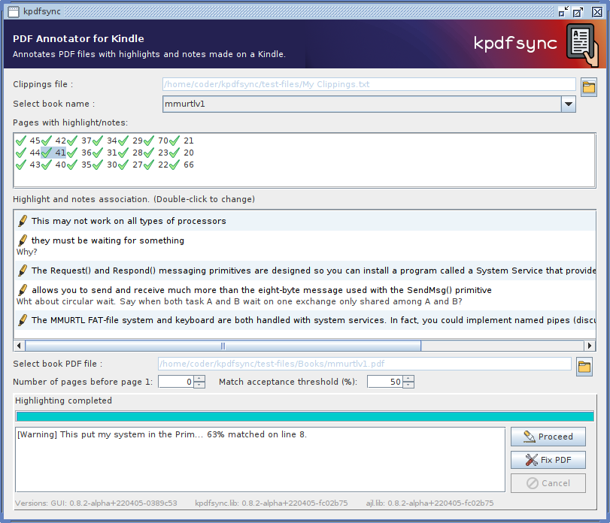Click pencil icon beside 'allows you to send' highlight

(x=23, y=290)
